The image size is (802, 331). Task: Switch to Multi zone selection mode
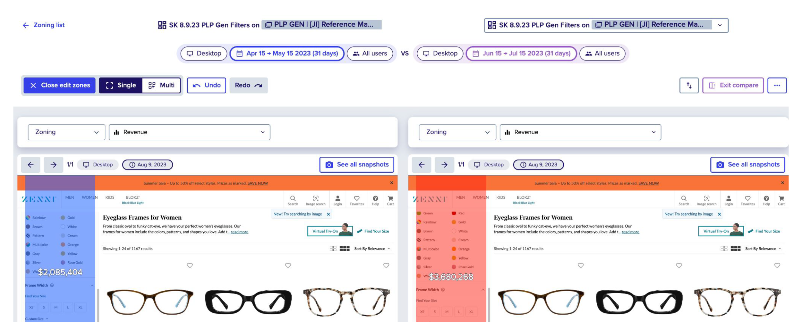(161, 85)
